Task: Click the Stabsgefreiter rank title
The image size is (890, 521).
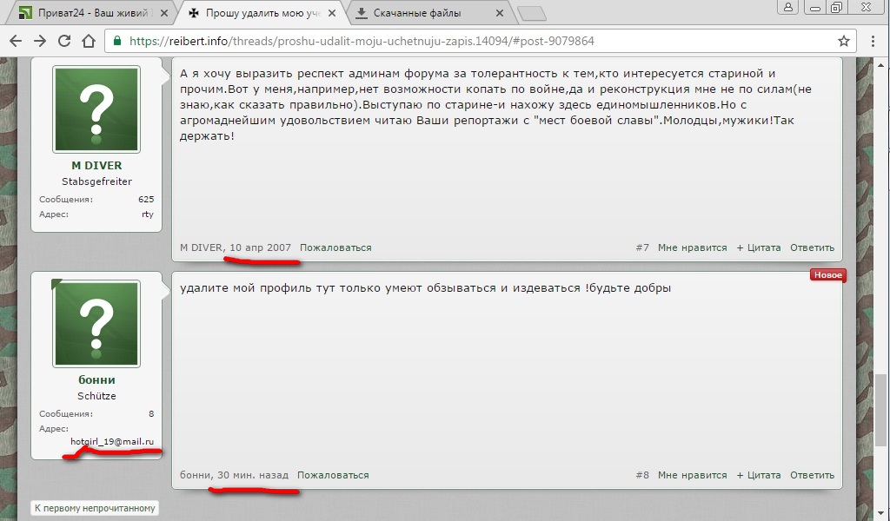Action: tap(96, 181)
